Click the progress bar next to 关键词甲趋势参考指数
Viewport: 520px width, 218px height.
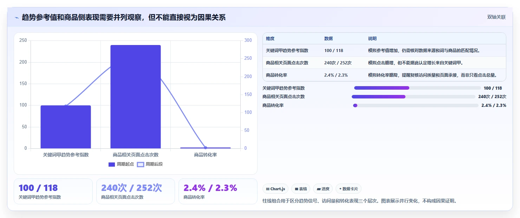coord(417,88)
